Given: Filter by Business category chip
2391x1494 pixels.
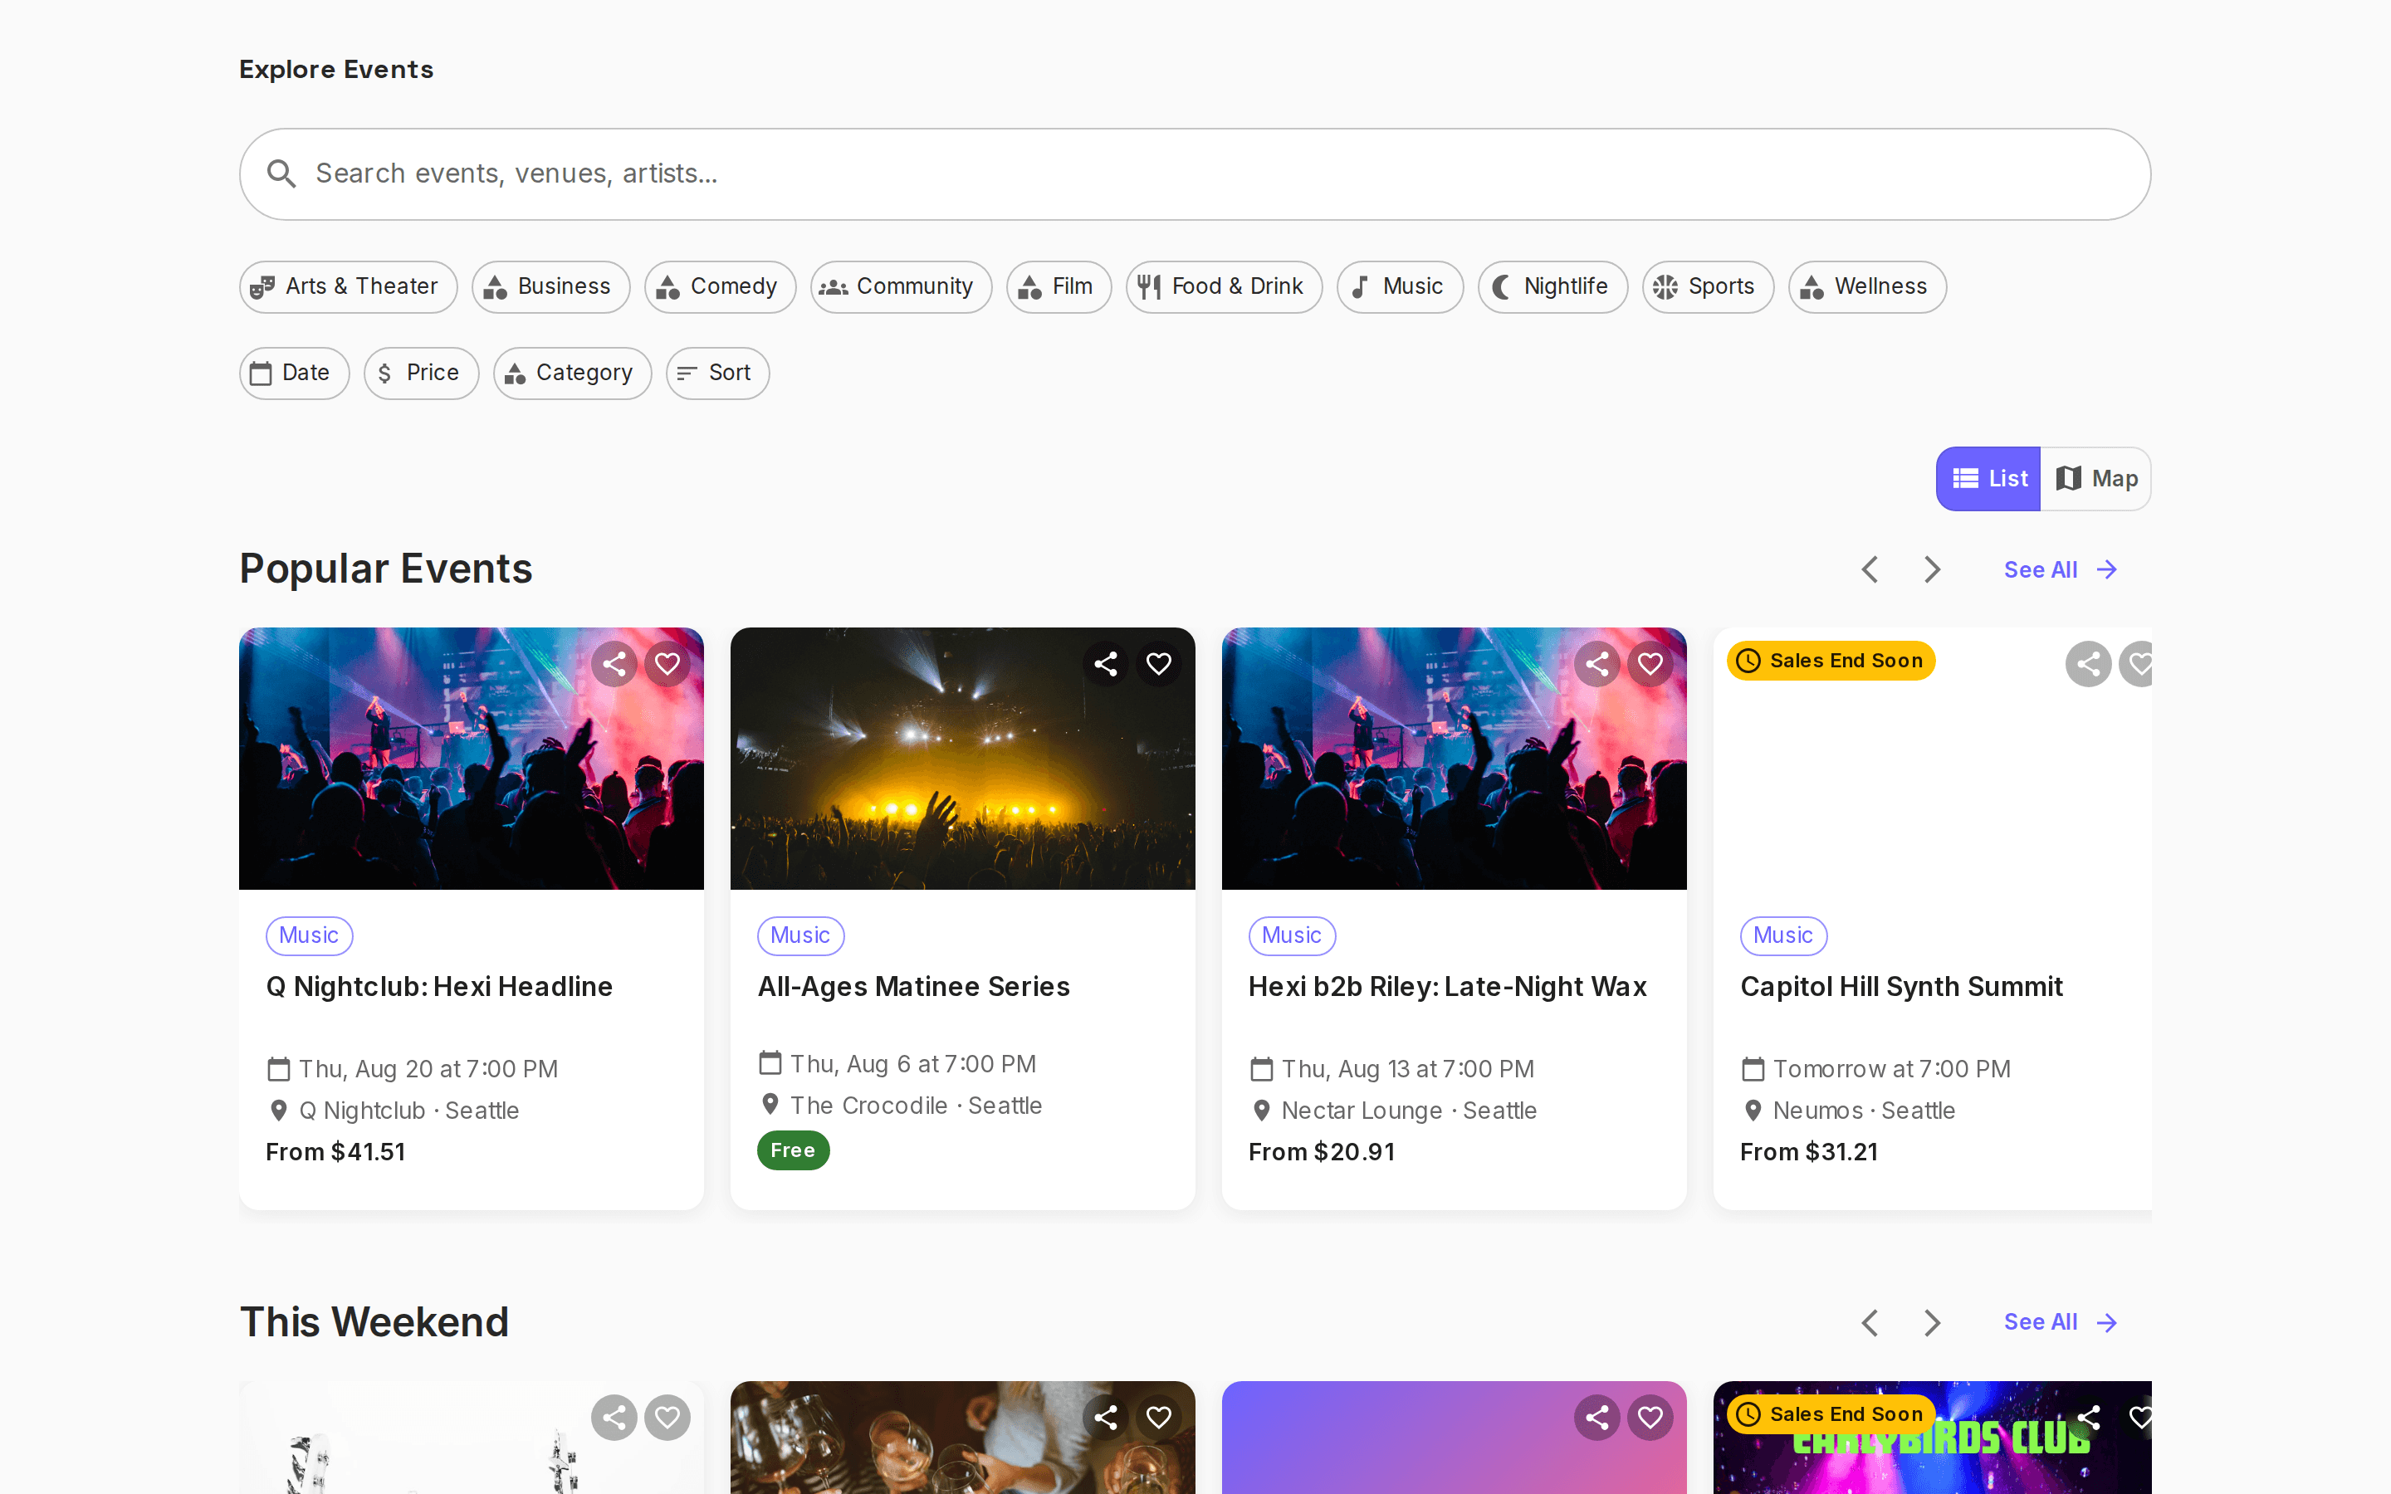Looking at the screenshot, I should [550, 286].
